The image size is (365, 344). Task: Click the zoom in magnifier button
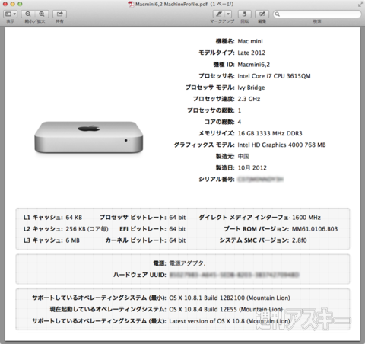pyautogui.click(x=42, y=14)
